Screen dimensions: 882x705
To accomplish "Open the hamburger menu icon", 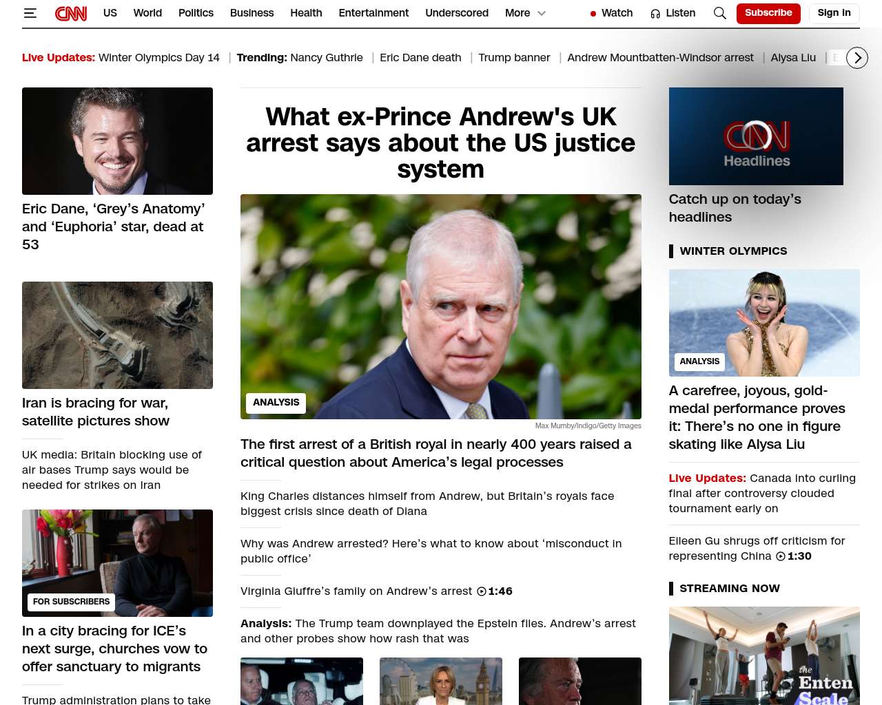I will coord(30,13).
